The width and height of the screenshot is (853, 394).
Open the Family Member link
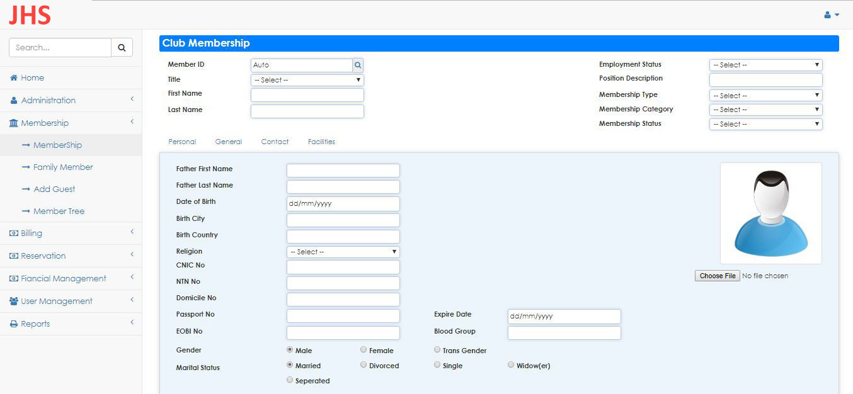click(x=63, y=167)
